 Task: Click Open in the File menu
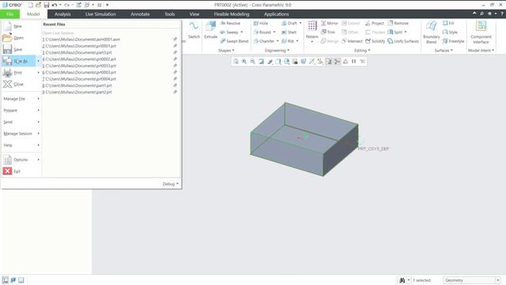(21, 38)
